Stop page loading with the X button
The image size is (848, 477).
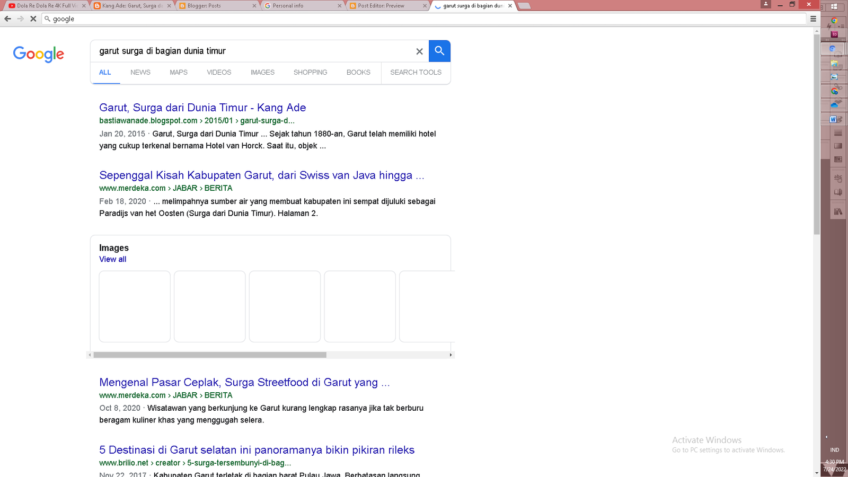[x=33, y=19]
